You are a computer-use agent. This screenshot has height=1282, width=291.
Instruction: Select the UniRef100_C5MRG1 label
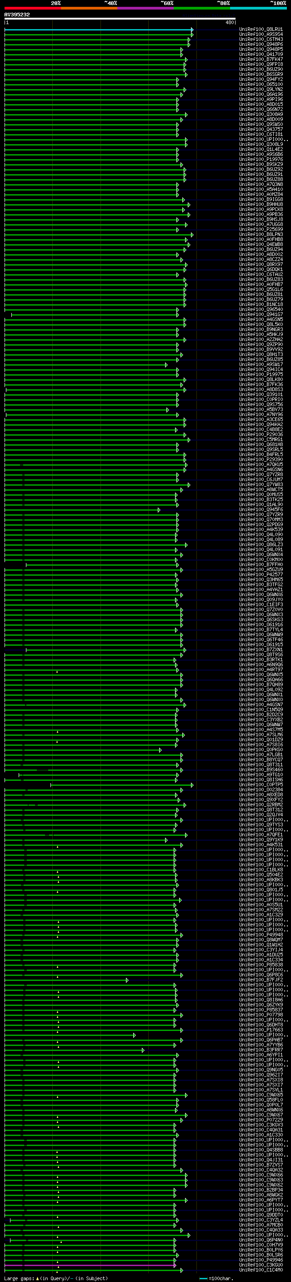click(261, 439)
